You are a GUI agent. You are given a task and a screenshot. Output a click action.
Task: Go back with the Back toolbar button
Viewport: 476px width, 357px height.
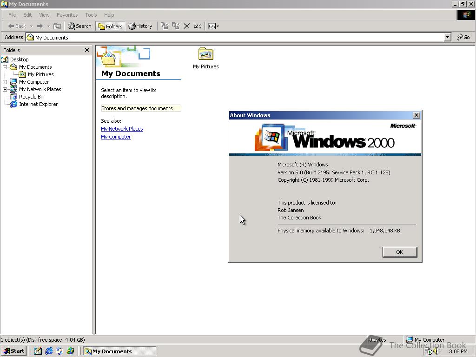tap(17, 26)
